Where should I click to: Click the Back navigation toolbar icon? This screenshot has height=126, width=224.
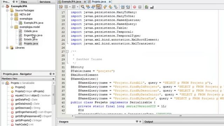66,7
